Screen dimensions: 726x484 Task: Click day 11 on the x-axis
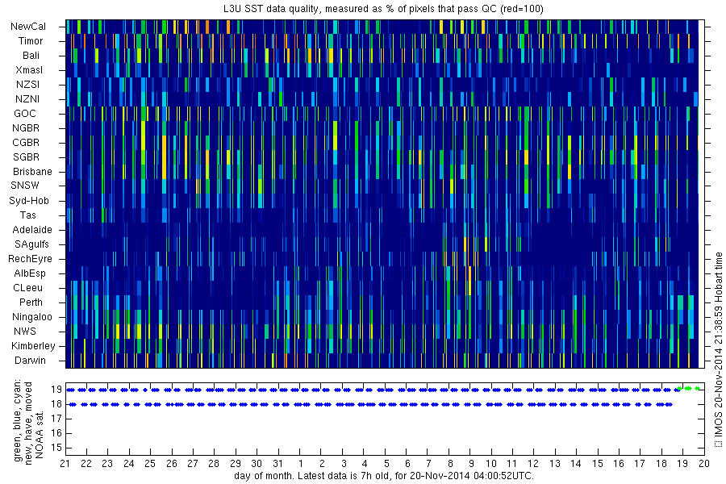511,464
